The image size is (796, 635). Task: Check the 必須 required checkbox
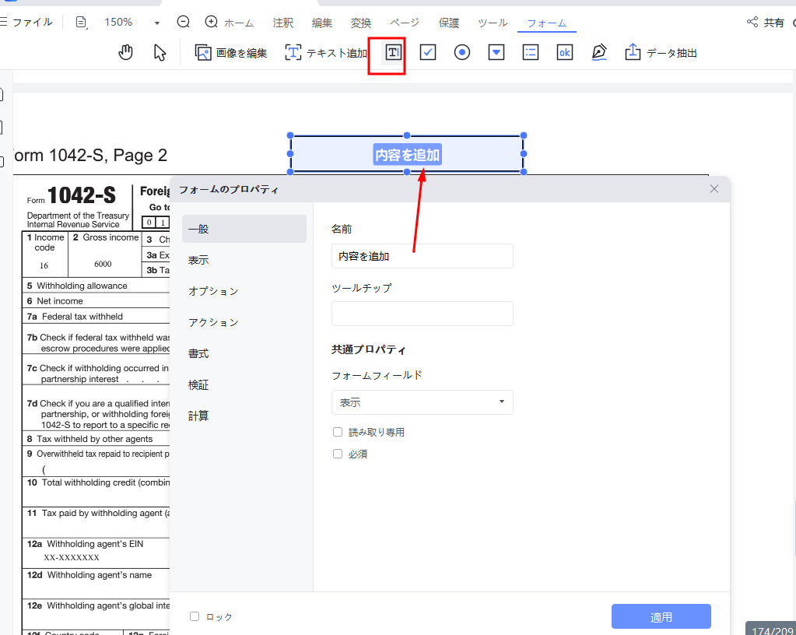[x=338, y=454]
